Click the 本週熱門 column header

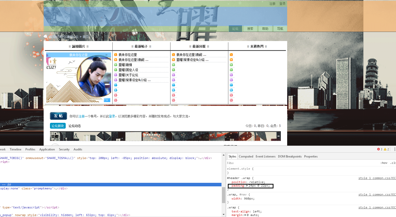pyautogui.click(x=257, y=46)
